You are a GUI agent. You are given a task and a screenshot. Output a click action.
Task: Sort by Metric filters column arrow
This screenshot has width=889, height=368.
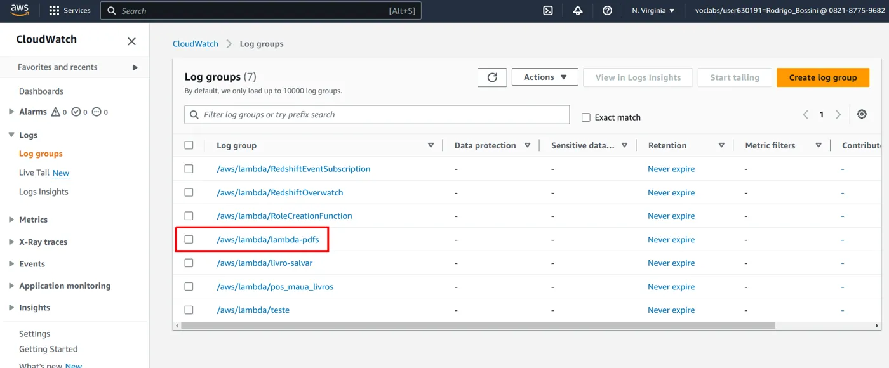pyautogui.click(x=819, y=145)
